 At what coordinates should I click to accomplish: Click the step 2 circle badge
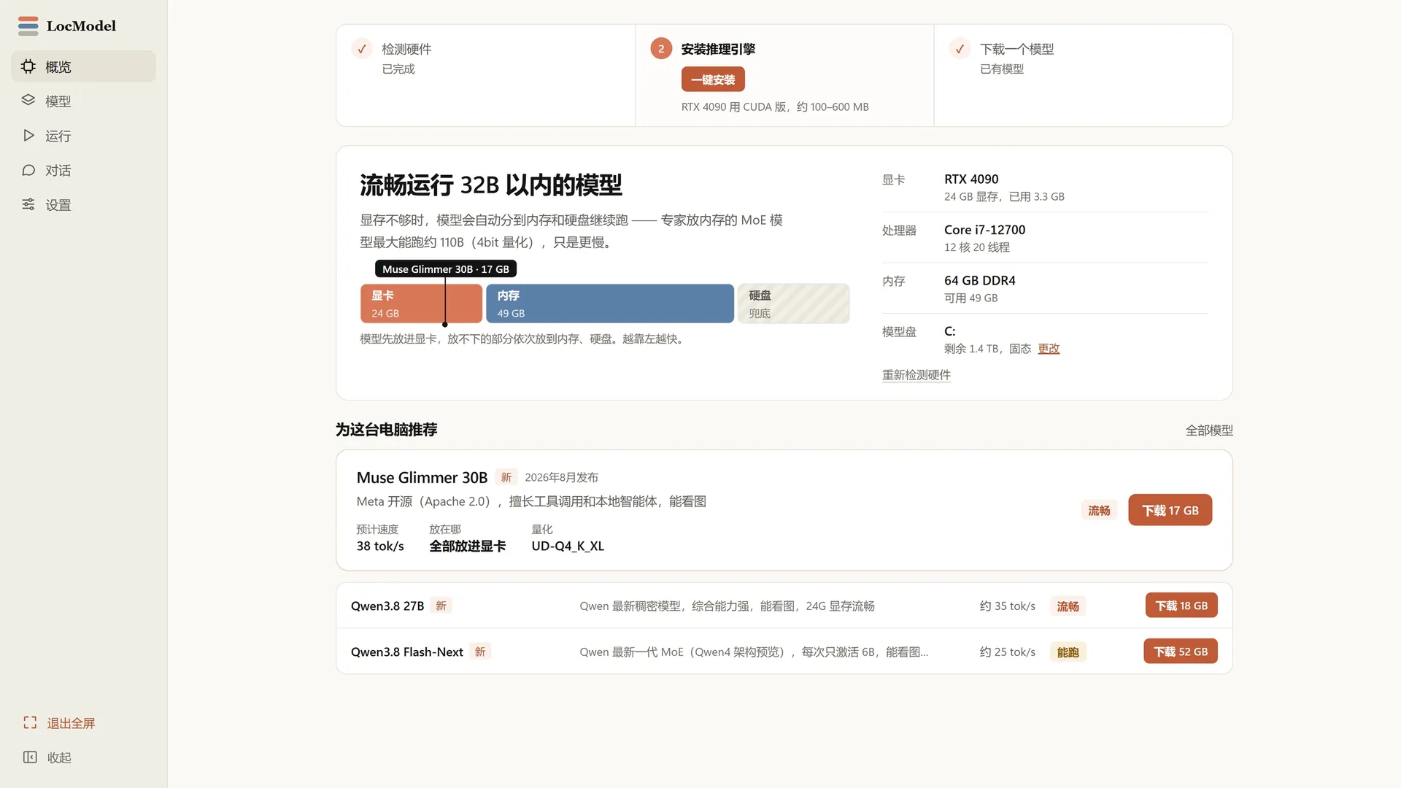[x=661, y=49]
